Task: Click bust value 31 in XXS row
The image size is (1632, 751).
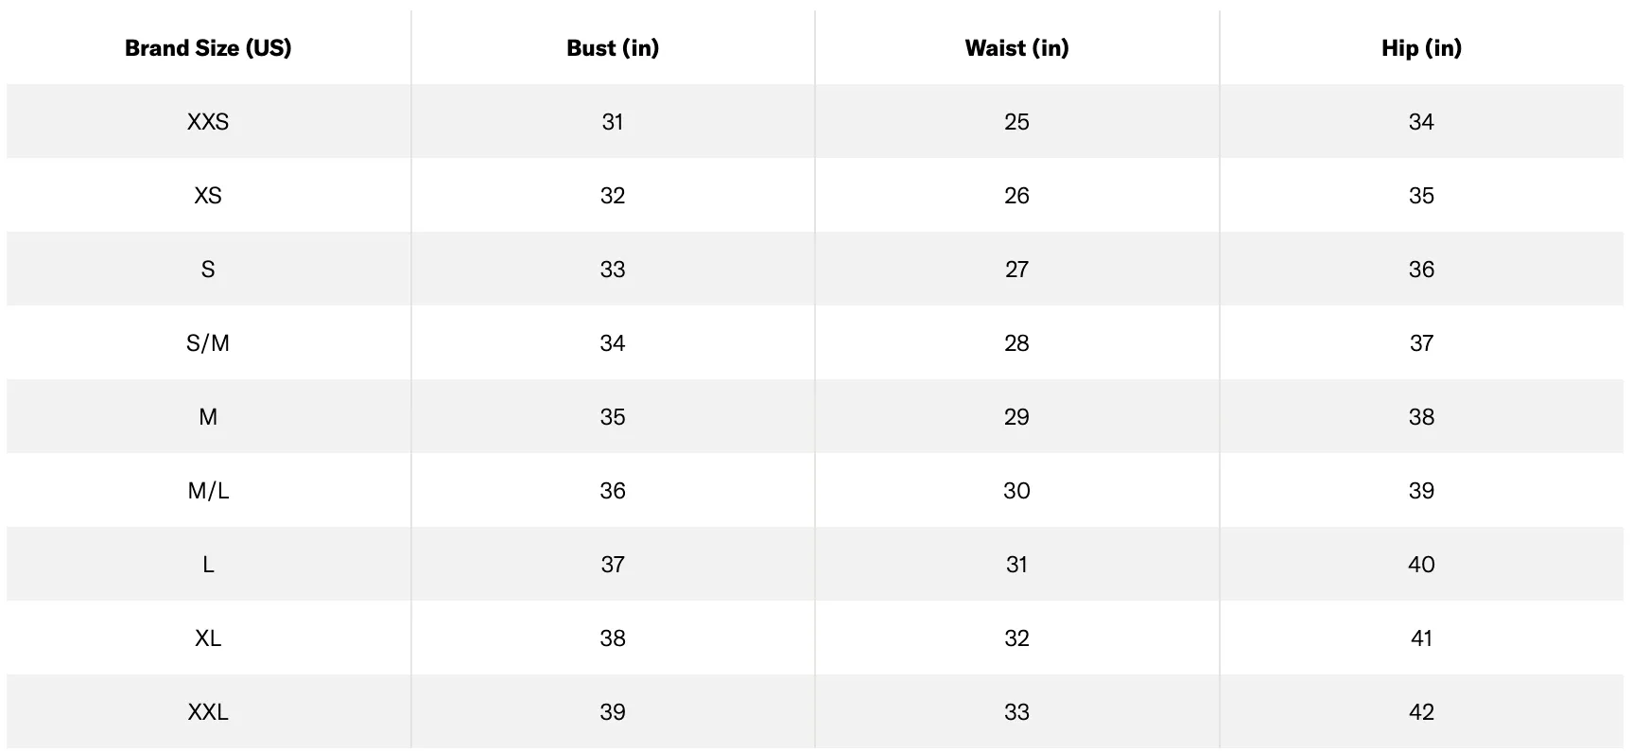Action: 613,122
